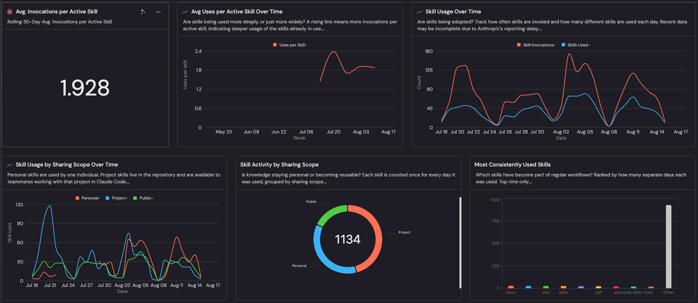The height and width of the screenshot is (303, 698).
Task: Click the sparkle AI icon on Avg. Invocations card
Action: click(x=143, y=12)
